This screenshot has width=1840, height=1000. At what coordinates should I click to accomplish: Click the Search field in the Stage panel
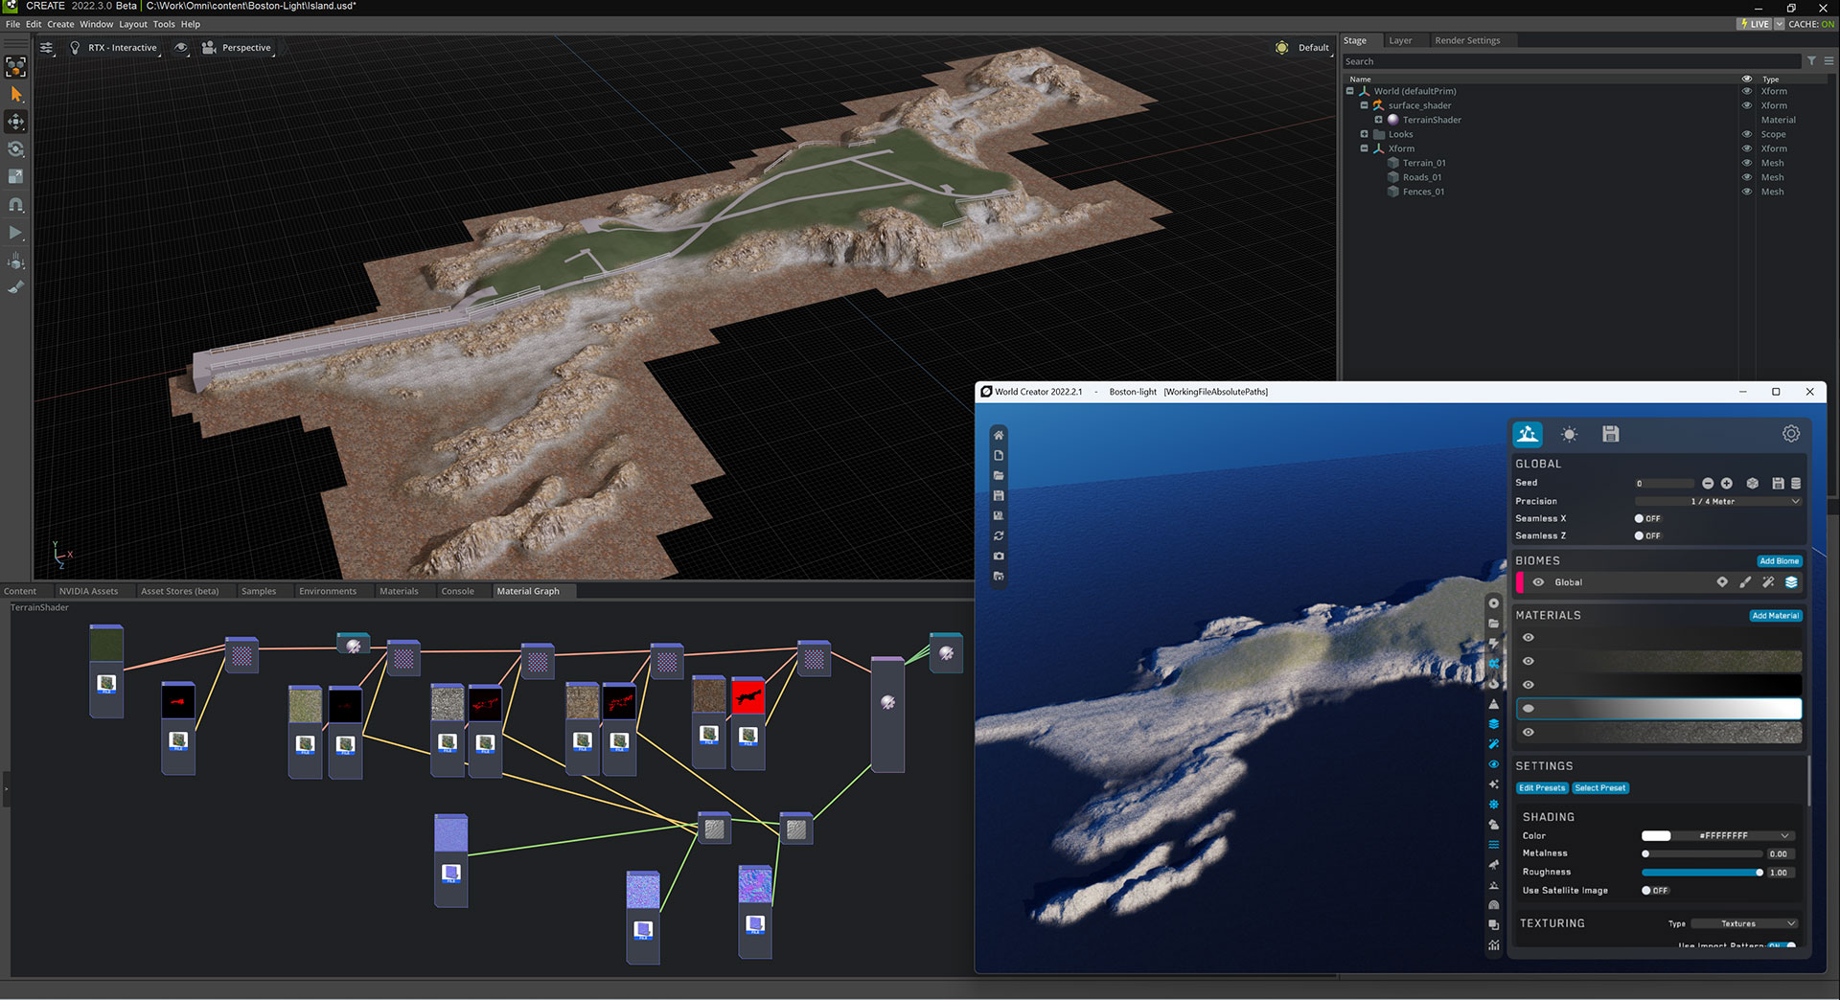pyautogui.click(x=1533, y=60)
